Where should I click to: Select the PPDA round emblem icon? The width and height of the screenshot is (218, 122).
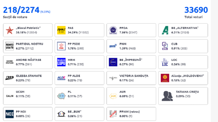[113, 30]
